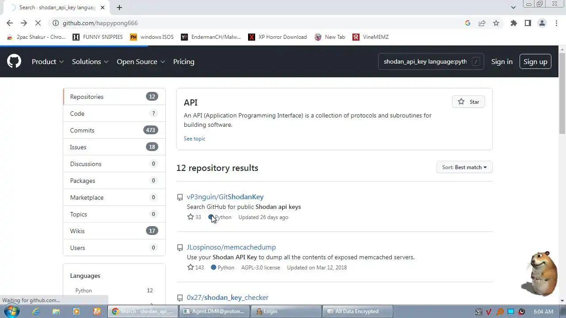Image resolution: width=566 pixels, height=318 pixels.
Task: Switch to Login taskbar window
Action: (286, 311)
